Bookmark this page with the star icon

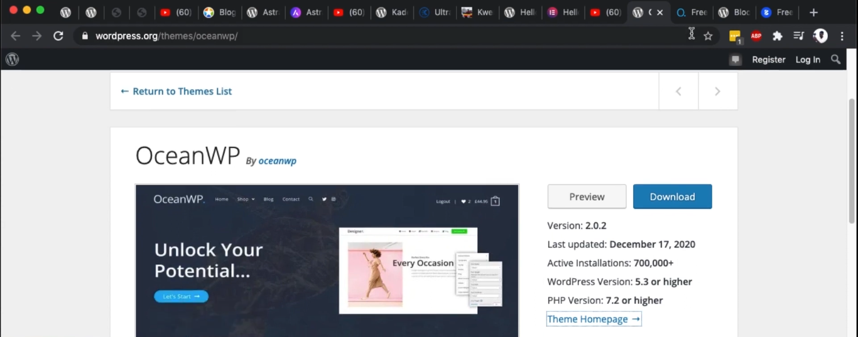(x=708, y=36)
